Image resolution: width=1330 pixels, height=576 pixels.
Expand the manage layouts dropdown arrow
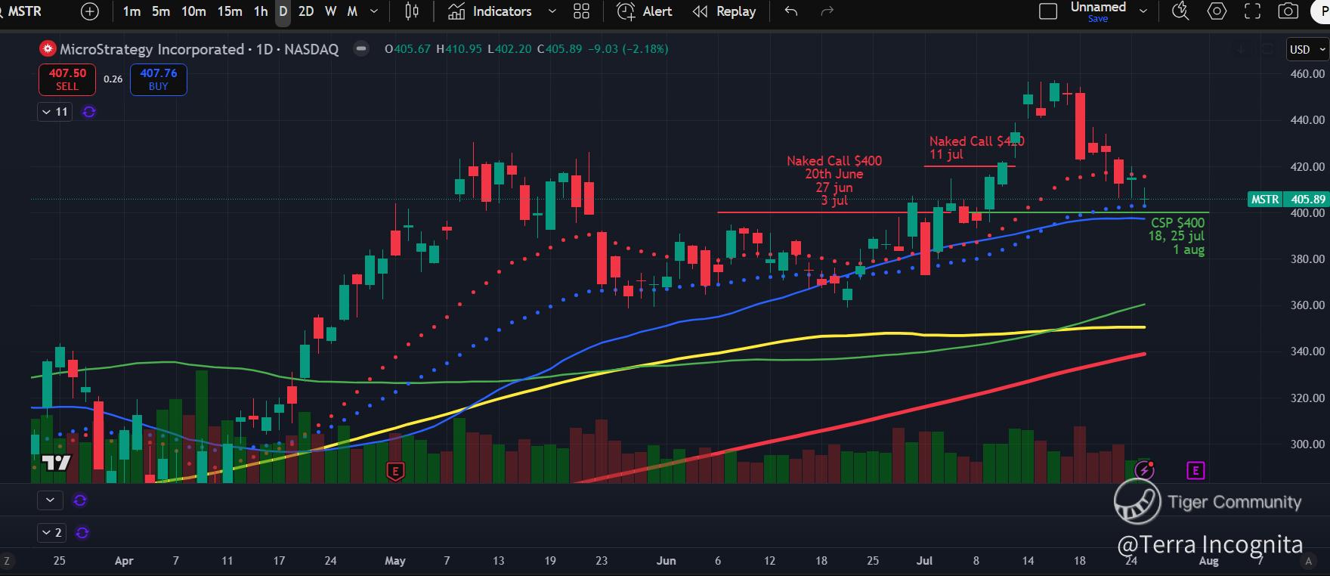(x=1143, y=11)
